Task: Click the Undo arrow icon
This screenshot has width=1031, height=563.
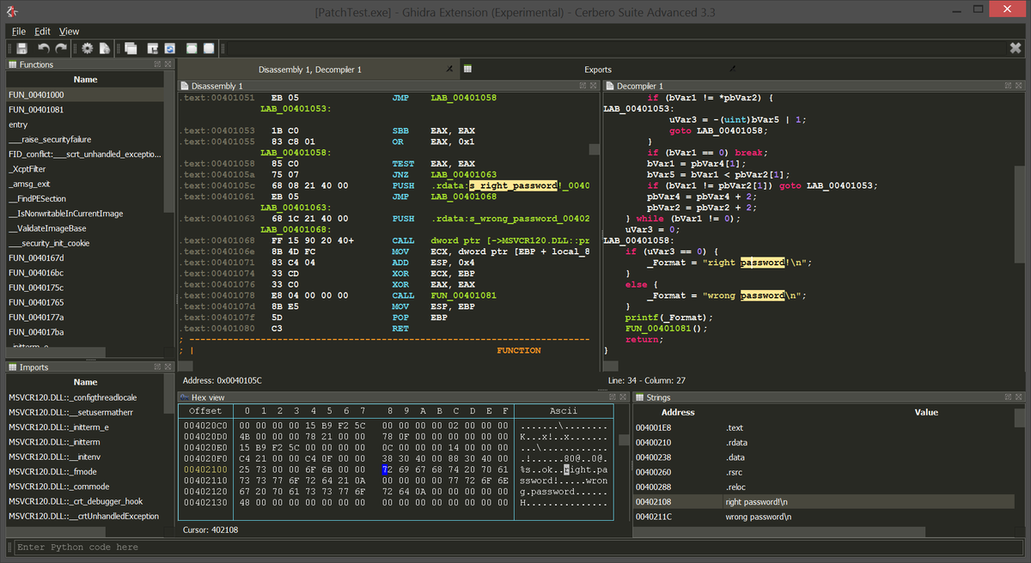Action: pyautogui.click(x=44, y=49)
